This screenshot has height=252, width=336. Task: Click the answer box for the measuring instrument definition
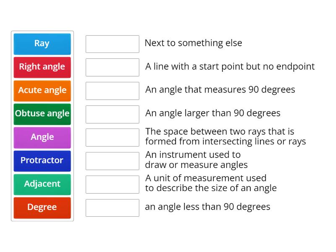pos(112,161)
